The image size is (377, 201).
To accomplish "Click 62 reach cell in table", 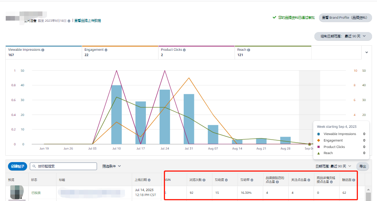I will [344, 193].
